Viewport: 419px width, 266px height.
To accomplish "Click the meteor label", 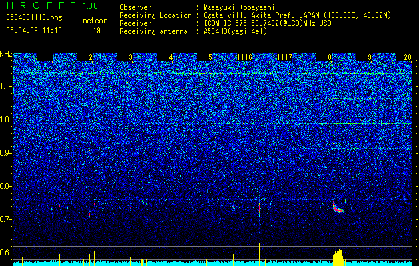I will coord(95,21).
